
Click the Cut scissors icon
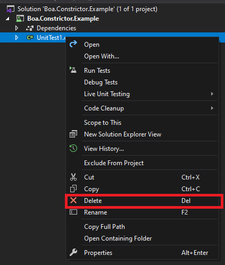pos(73,177)
